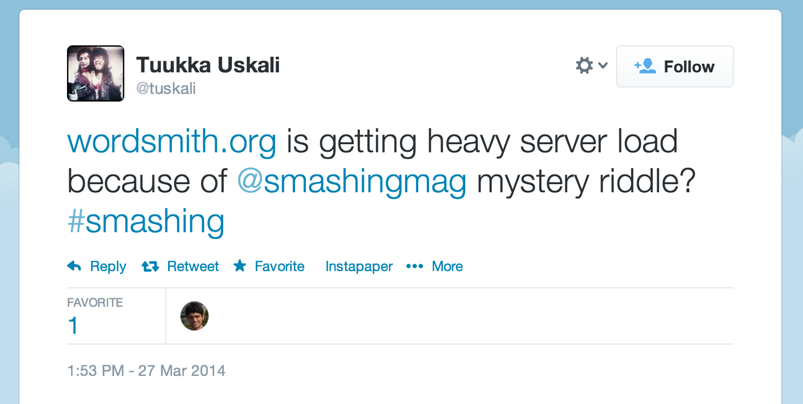Open the avatar of the user who favorited
803x404 pixels.
pos(195,316)
